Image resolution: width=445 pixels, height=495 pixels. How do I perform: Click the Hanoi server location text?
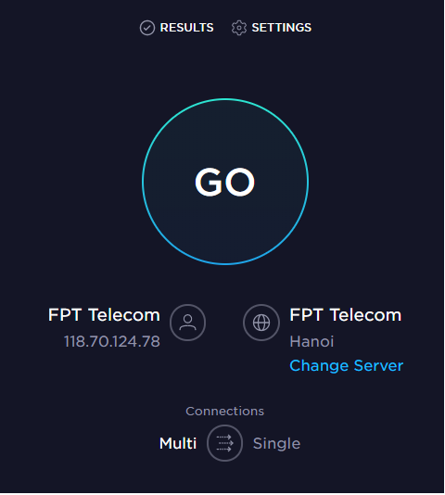coord(311,342)
